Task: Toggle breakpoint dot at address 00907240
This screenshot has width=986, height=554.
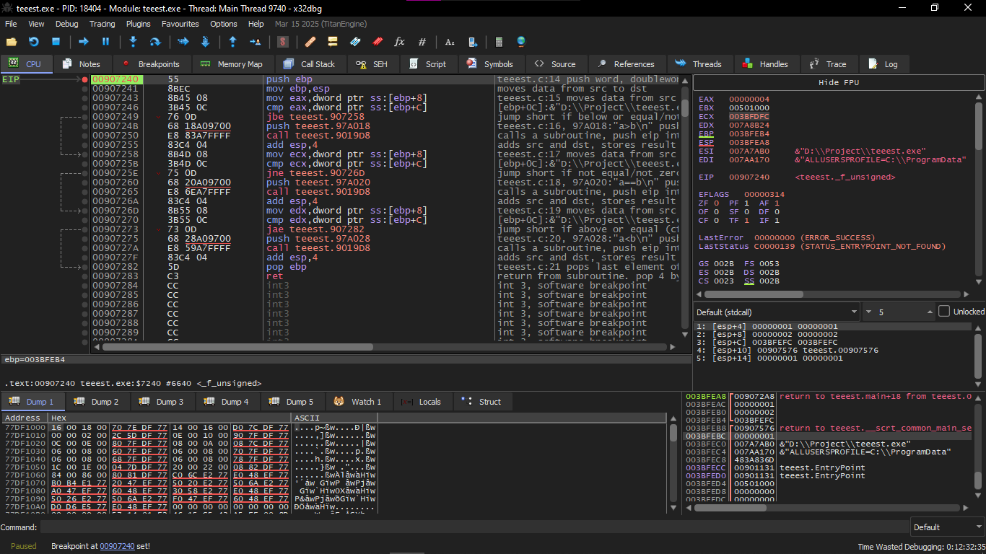Action: point(85,79)
